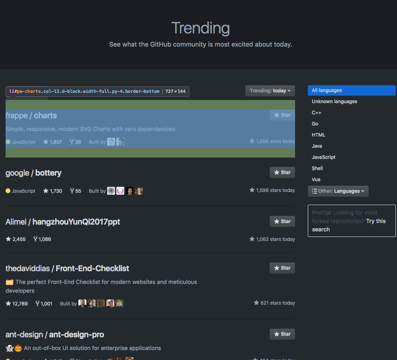Click the folder emoji on Front-End-Checklist description

pos(8,282)
